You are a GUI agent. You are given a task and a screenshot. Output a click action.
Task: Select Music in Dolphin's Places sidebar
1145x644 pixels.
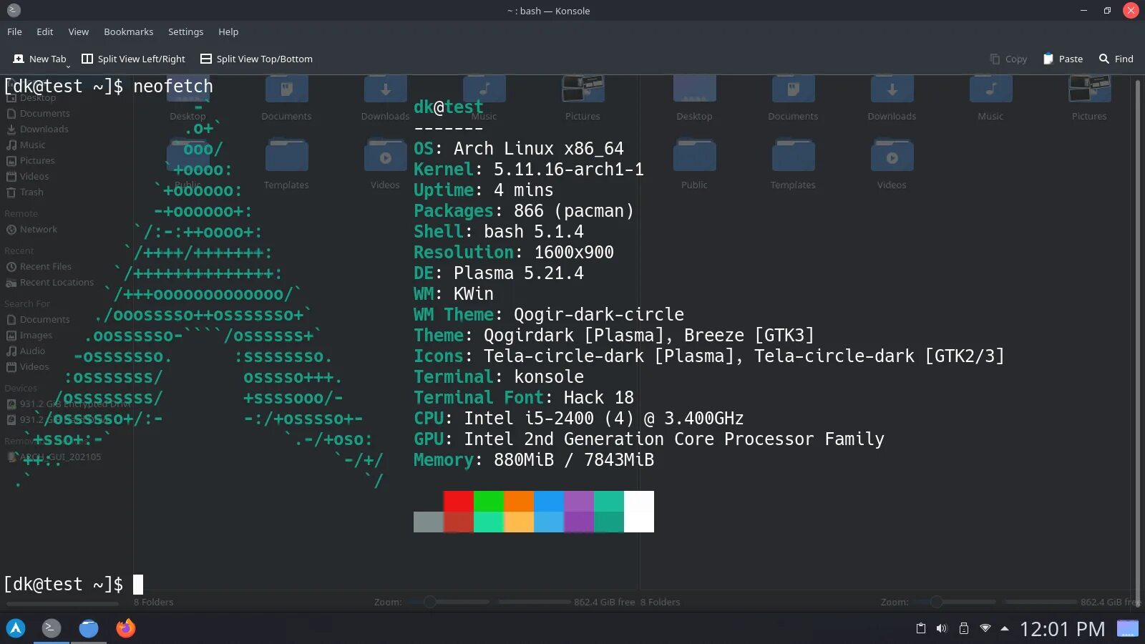tap(26, 145)
